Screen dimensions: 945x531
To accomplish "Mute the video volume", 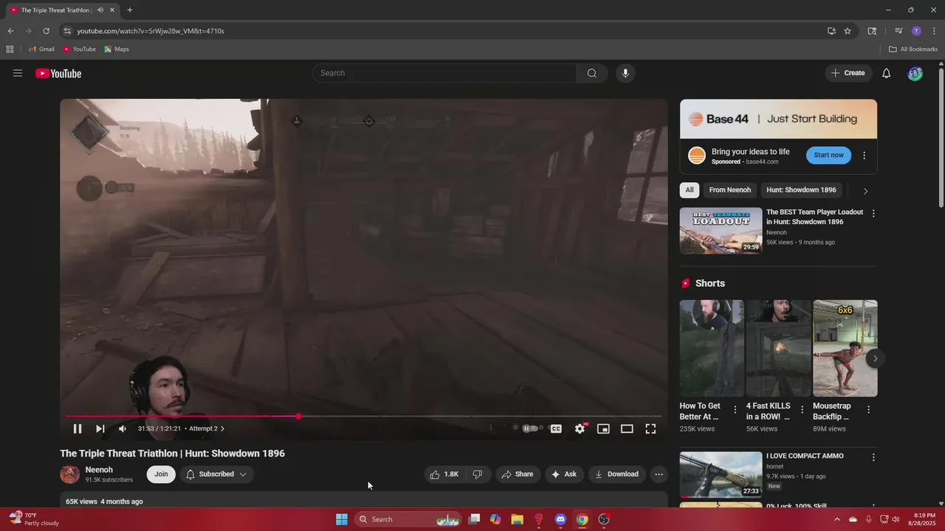I will click(123, 428).
